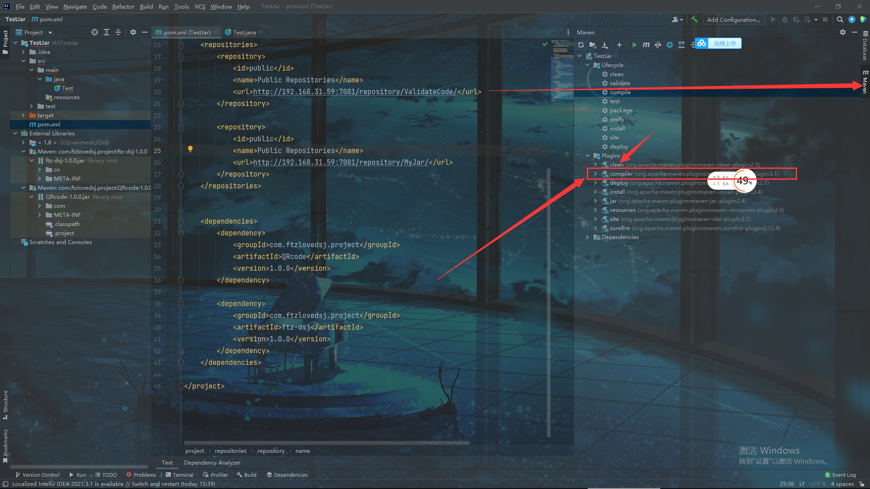Select clean lifecycle goal
This screenshot has height=489, width=870.
click(616, 74)
